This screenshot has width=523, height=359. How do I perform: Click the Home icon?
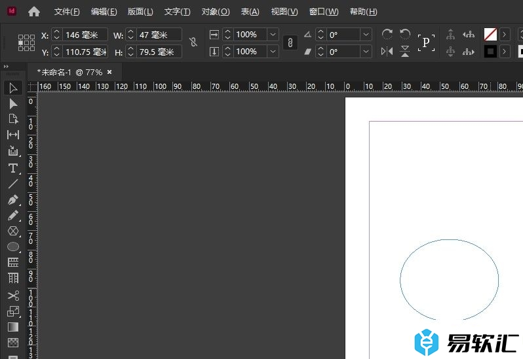tap(34, 12)
